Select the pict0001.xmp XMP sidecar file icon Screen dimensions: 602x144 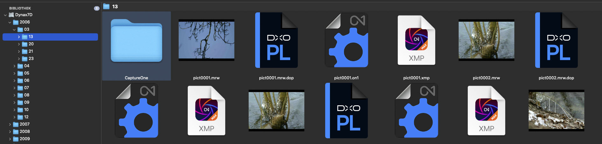point(416,40)
